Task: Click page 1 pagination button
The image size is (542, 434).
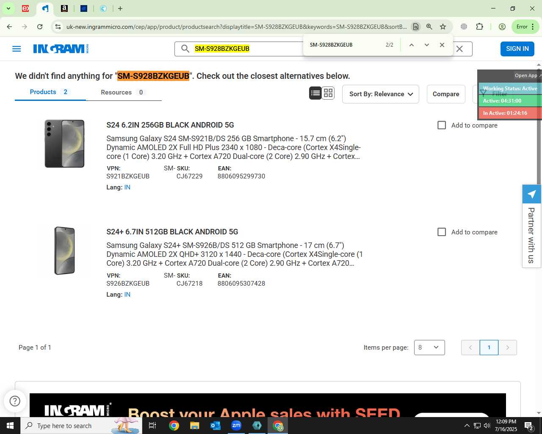Action: (x=489, y=348)
